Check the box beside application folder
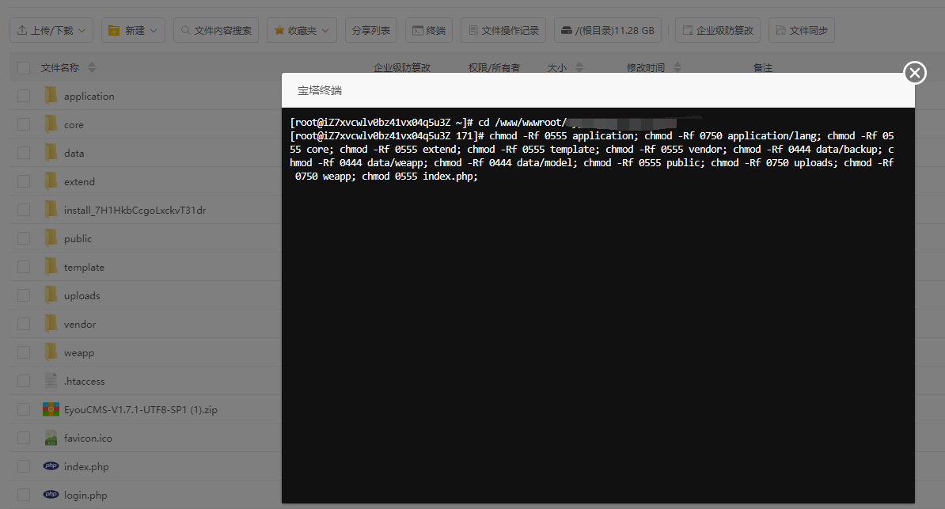 [24, 97]
